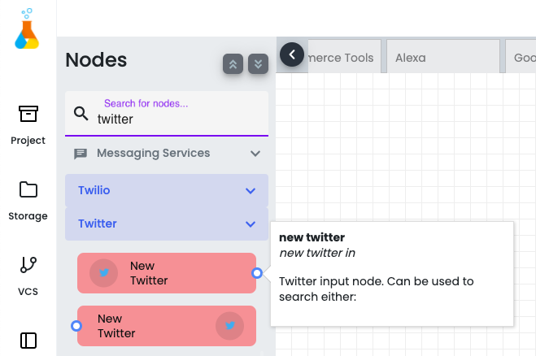Click the back arrow circle button
This screenshot has width=536, height=356.
(292, 54)
